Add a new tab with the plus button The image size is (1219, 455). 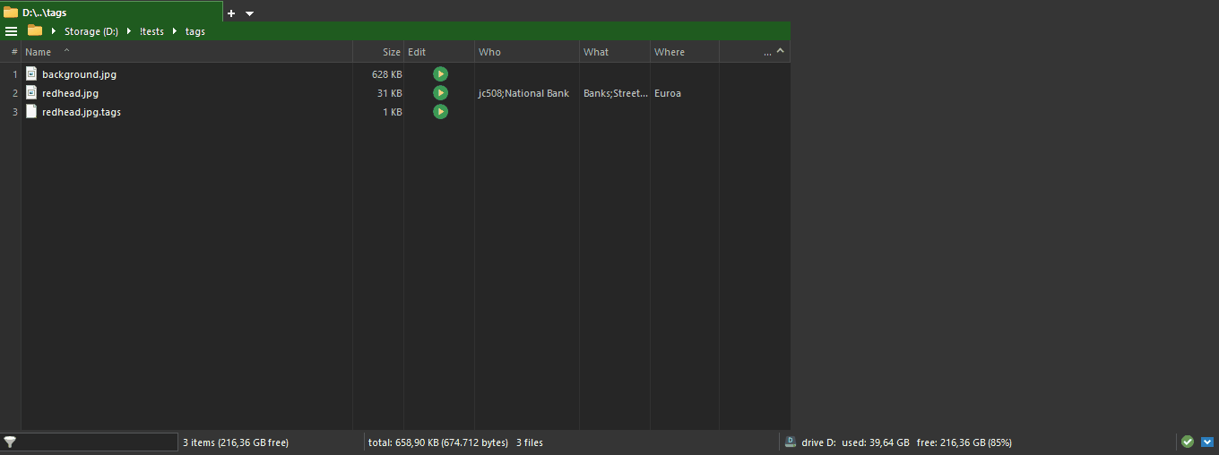231,13
